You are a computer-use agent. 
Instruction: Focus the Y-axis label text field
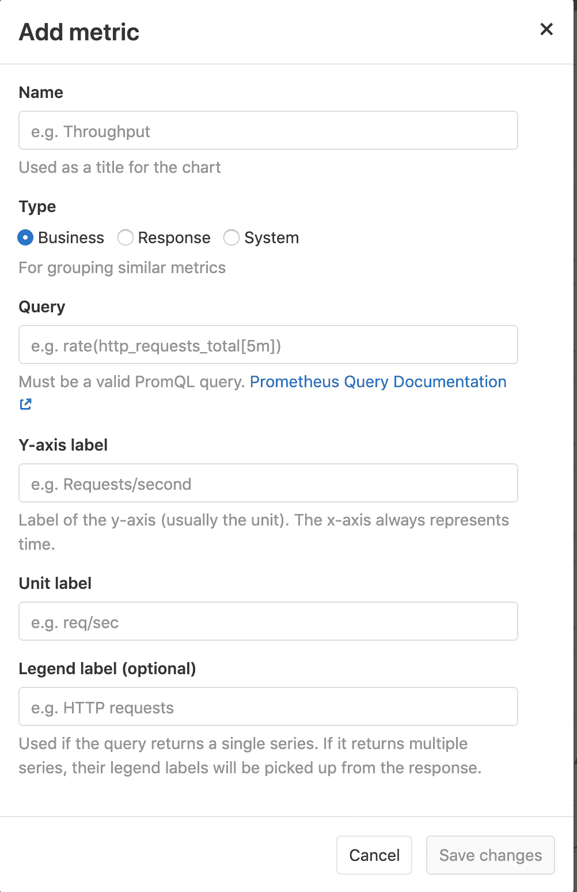pyautogui.click(x=268, y=483)
